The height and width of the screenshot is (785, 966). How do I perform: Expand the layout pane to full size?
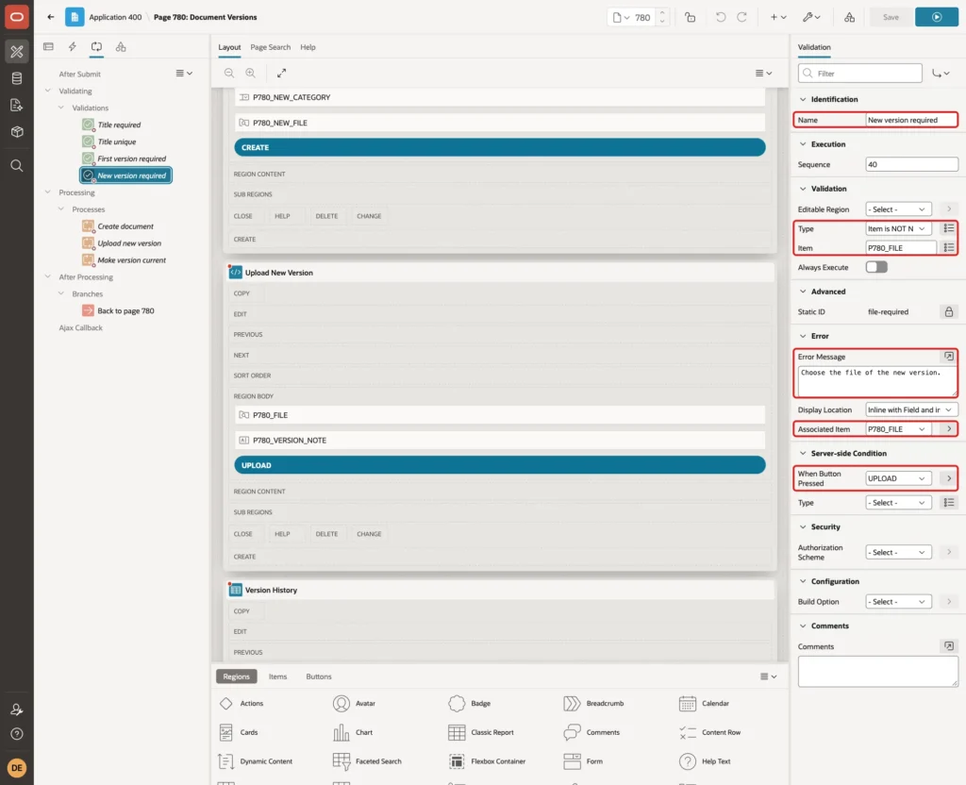click(x=281, y=73)
